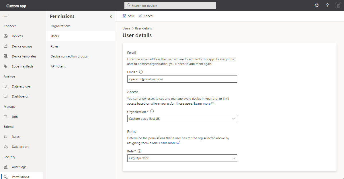Viewport: 344px width, 179px height.
Task: Select Roles in Permissions menu
Action: [54, 46]
